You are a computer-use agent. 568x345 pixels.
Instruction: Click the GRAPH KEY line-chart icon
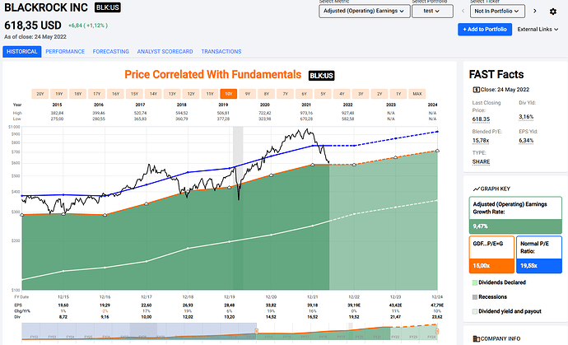click(477, 189)
